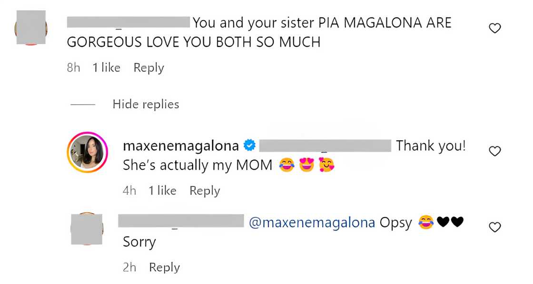Click the 8h timestamp
The width and height of the screenshot is (533, 284).
point(74,68)
